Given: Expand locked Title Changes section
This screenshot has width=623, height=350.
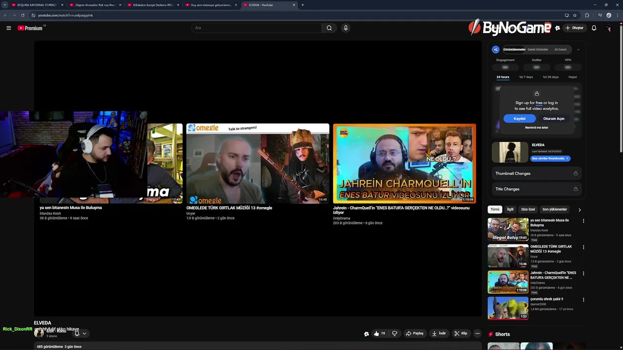Looking at the screenshot, I should (x=536, y=189).
